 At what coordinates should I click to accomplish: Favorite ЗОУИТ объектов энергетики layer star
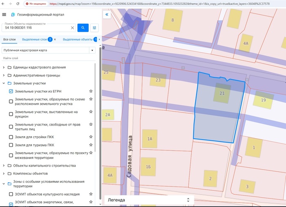[91, 202]
